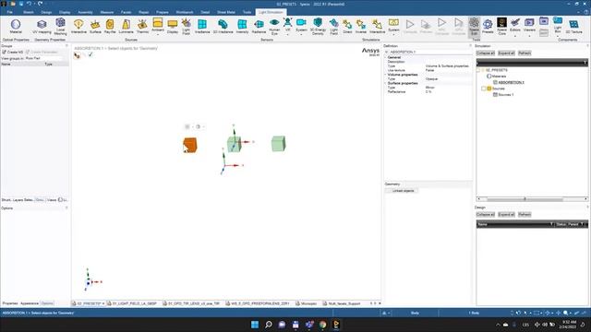Add a Radiance sensor
Viewport: 591px width, 332px height.
tap(259, 27)
